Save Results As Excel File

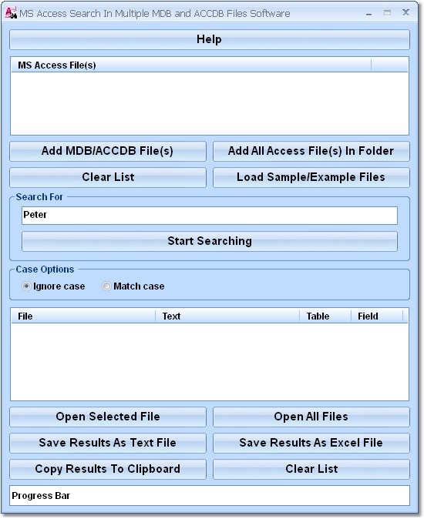tap(311, 443)
